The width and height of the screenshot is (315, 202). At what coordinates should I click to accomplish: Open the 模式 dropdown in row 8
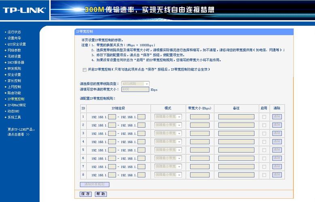(168, 175)
